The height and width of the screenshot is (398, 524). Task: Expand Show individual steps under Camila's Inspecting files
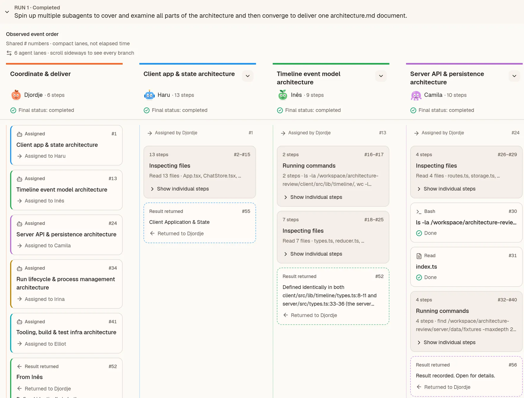446,189
